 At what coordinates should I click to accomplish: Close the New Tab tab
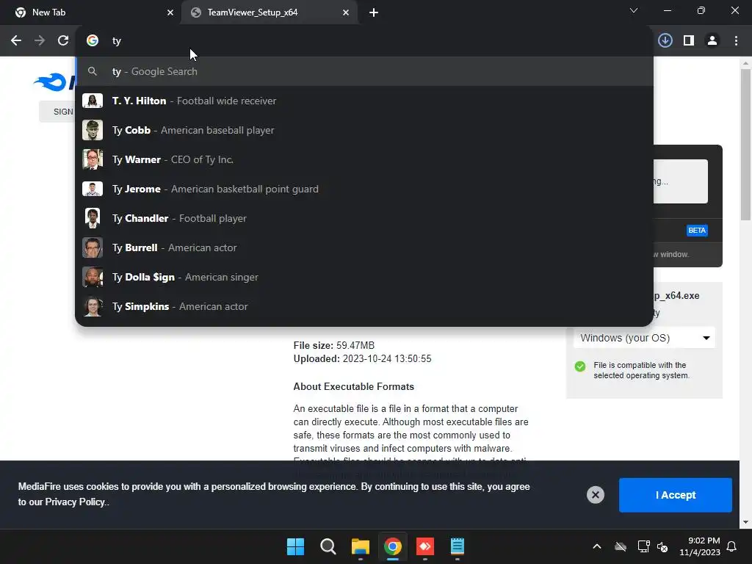click(170, 13)
